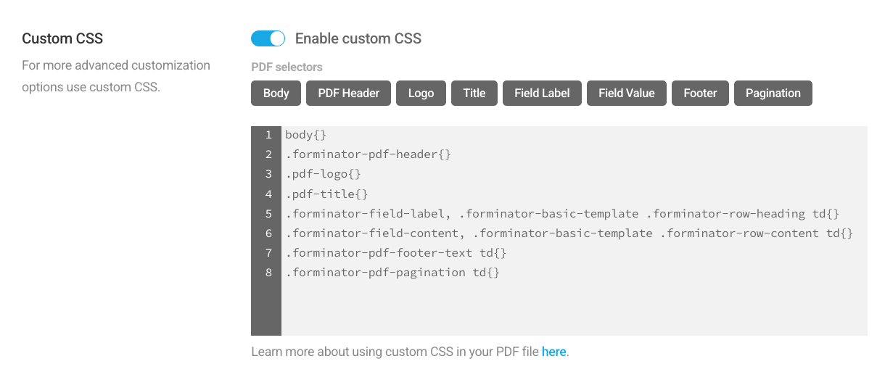
Task: Click code line with '.forminator-row-heading td{}'
Action: pos(562,214)
